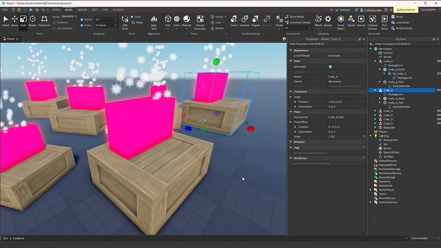Activate the Rotate tool

coord(32,19)
